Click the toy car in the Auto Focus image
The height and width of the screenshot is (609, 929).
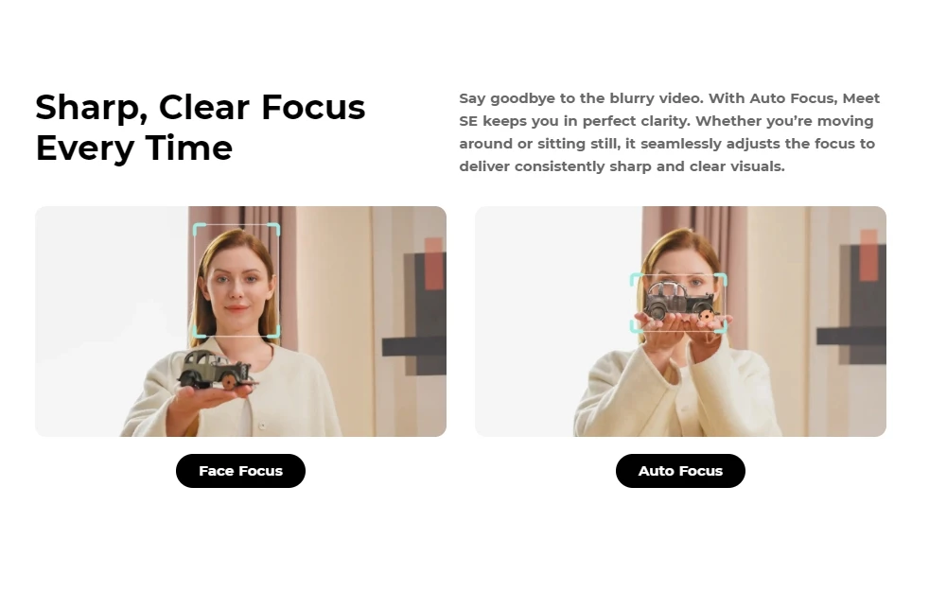tap(680, 301)
